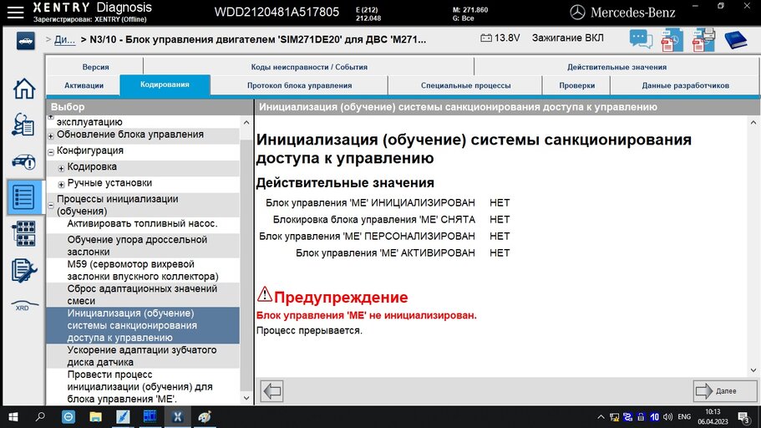Open 'Специальные процессы' tab
The image size is (761, 428).
point(465,85)
